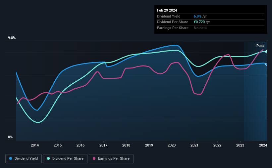Click the 2017 x-axis label
The image size is (272, 168).
(103, 145)
